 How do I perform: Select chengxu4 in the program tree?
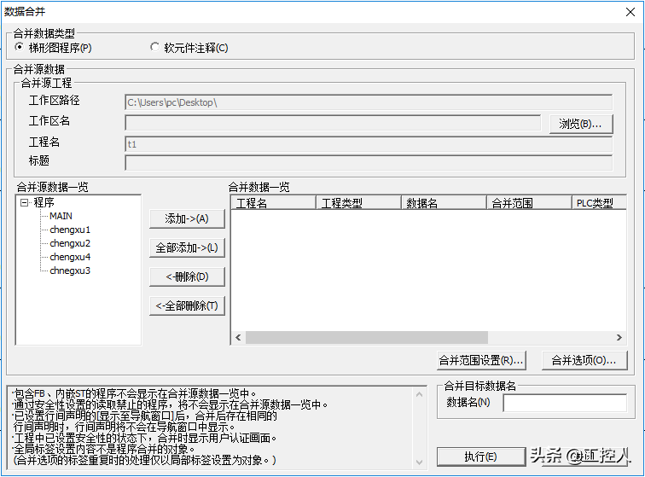[x=70, y=257]
